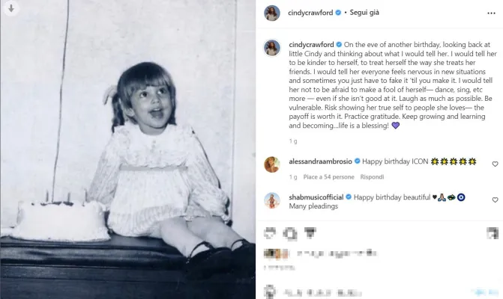503x299 pixels.
Task: Click the share icon in the post action row
Action: [x=310, y=234]
